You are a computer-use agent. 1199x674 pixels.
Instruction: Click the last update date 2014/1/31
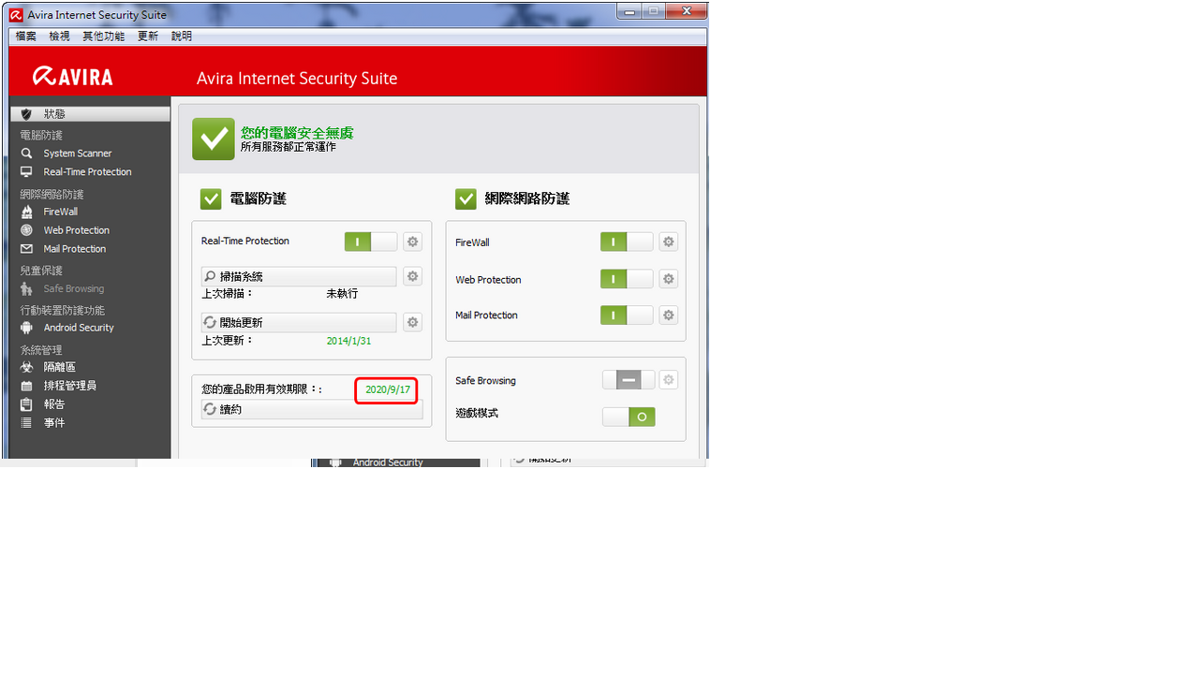(348, 341)
